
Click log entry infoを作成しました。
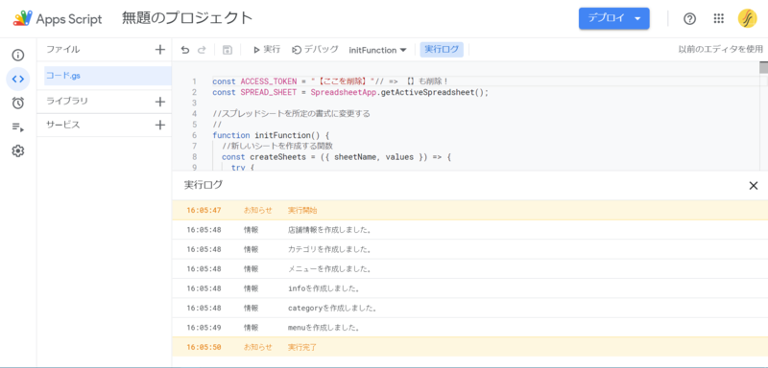tap(324, 288)
